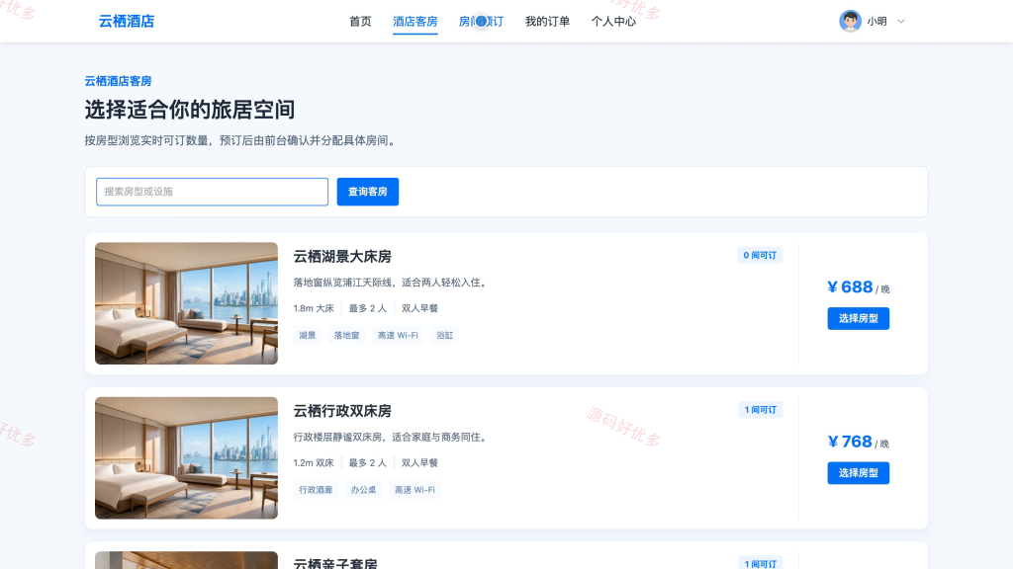Open the 首页 nav item
1013x569 pixels.
click(x=360, y=22)
